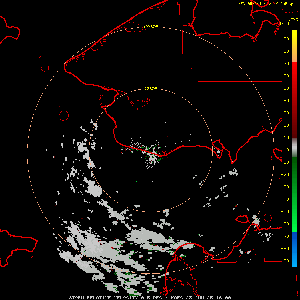Select the 80 value on velocity scale
Image resolution: width=300 pixels, height=300 pixels.
tap(286, 51)
